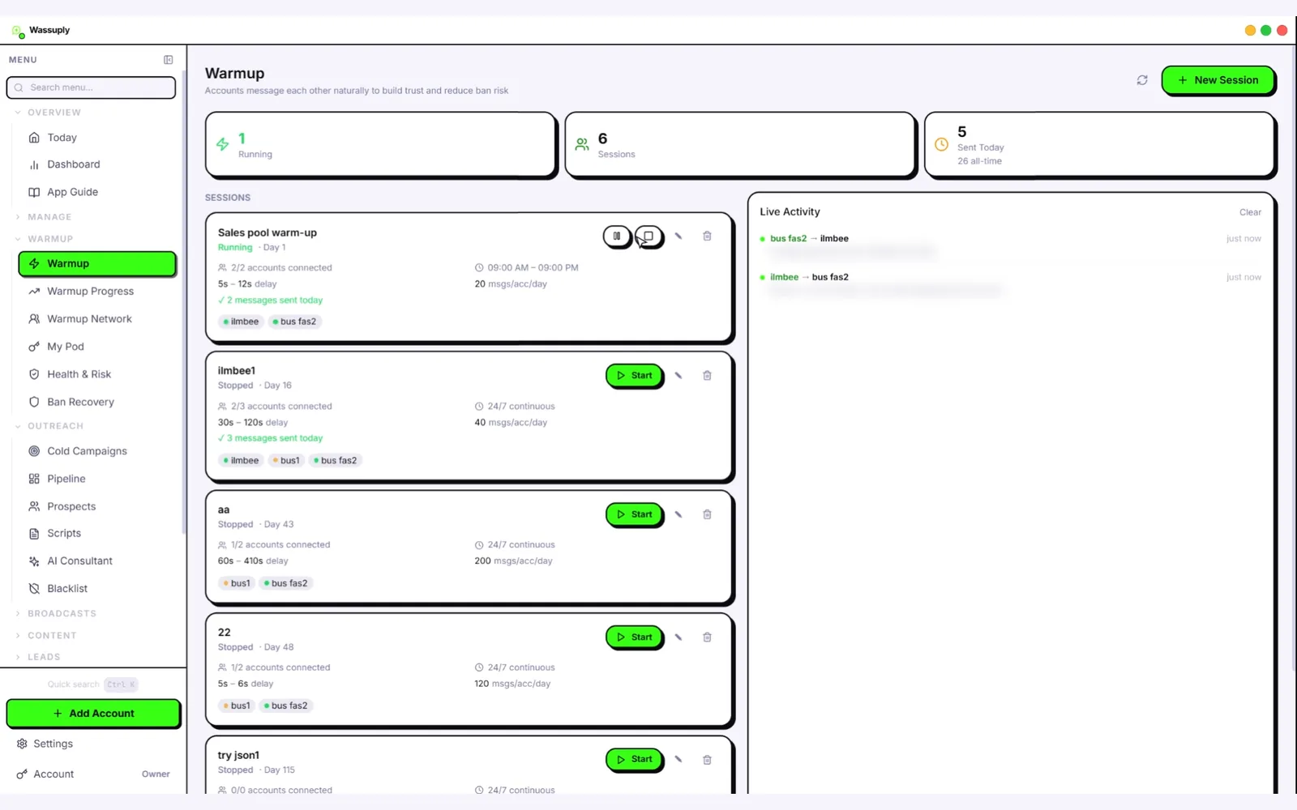Pause the Sales pool warm-up session
Screen dimensions: 1297x810
coord(617,237)
